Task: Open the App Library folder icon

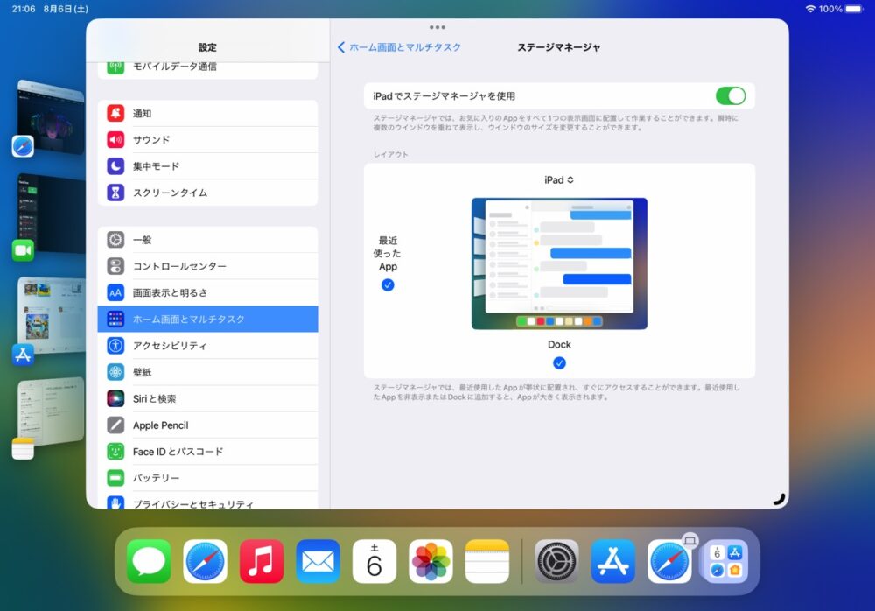Action: pos(725,561)
